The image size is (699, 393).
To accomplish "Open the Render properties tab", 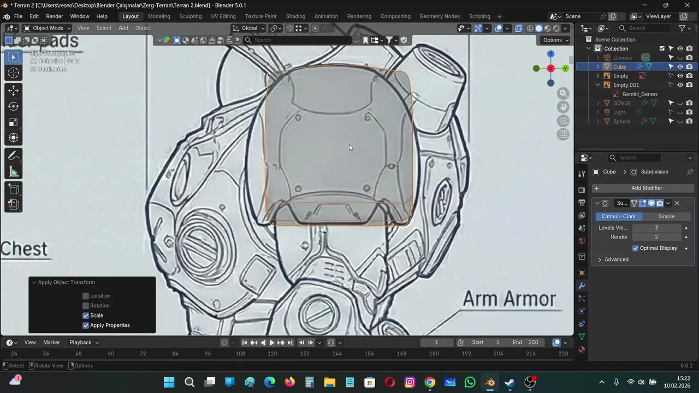I will pos(582,189).
